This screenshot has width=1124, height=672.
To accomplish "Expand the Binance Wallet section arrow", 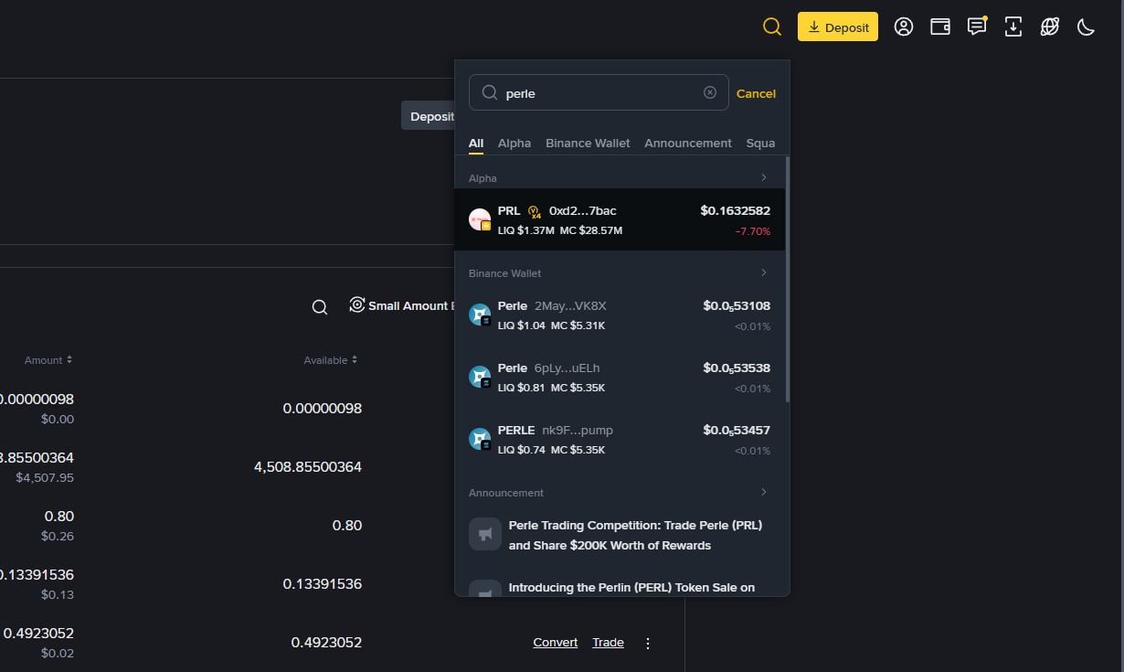I will (x=764, y=272).
